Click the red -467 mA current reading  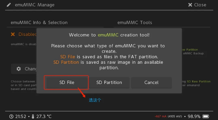coord(161,116)
